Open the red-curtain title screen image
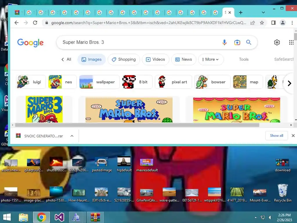This screenshot has width=297, height=223. pos(237,110)
